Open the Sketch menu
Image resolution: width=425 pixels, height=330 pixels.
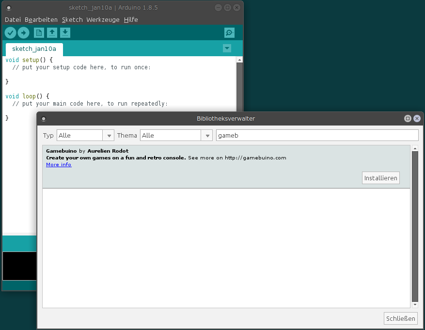(72, 20)
